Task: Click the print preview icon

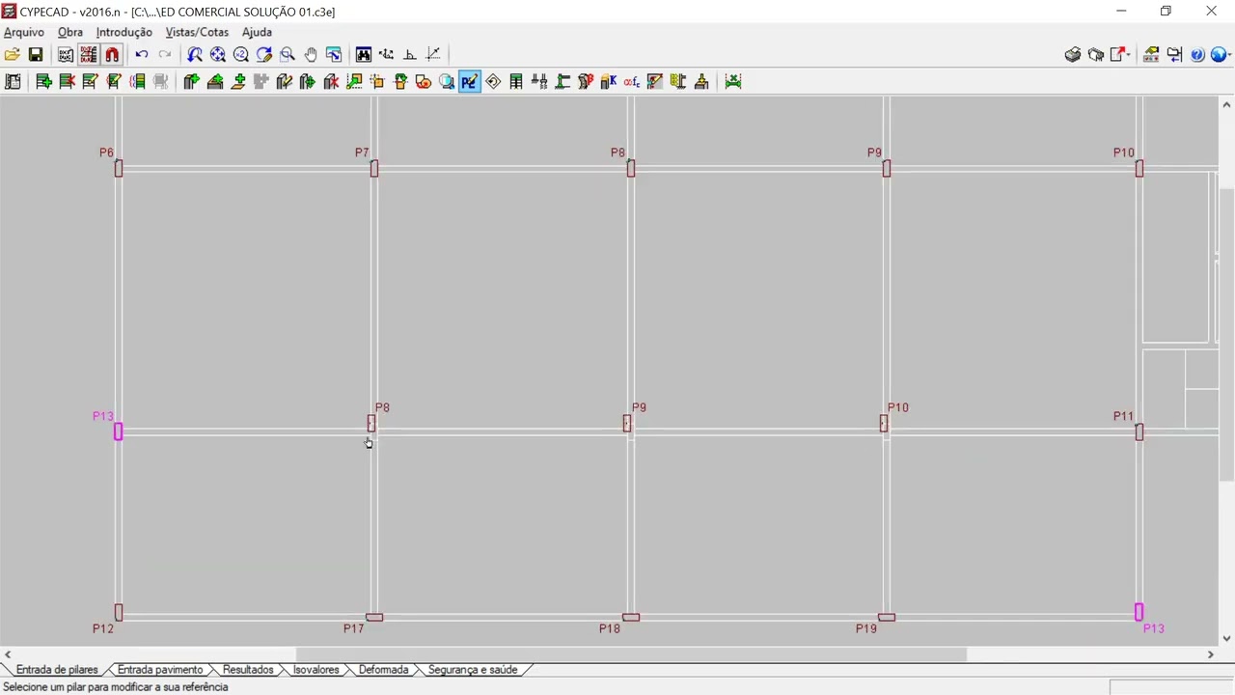Action: point(1096,55)
